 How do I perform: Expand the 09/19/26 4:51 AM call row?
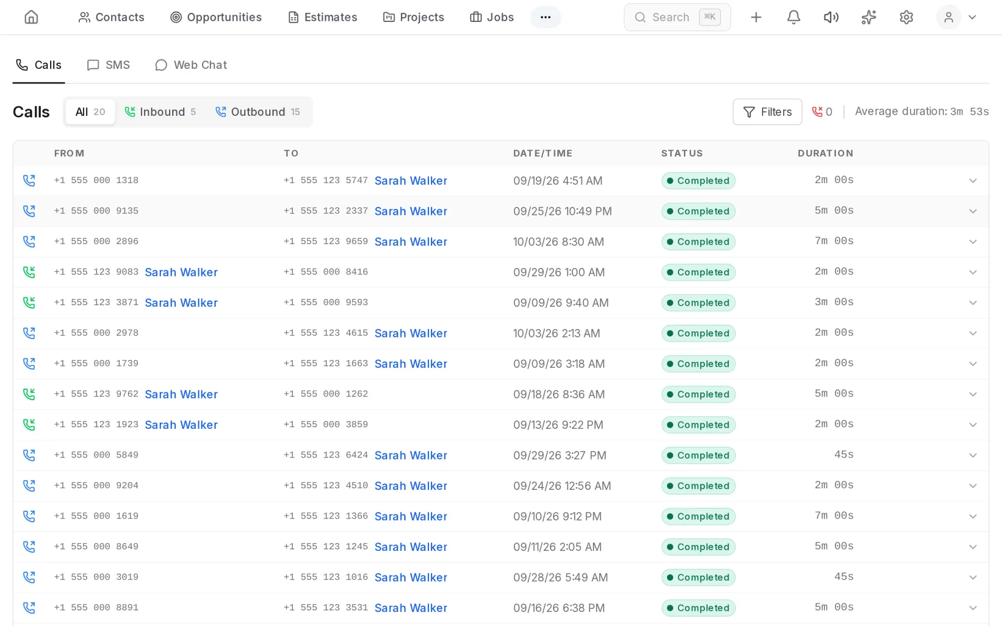(973, 180)
